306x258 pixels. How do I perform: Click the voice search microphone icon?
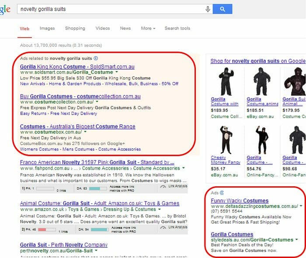(208, 9)
